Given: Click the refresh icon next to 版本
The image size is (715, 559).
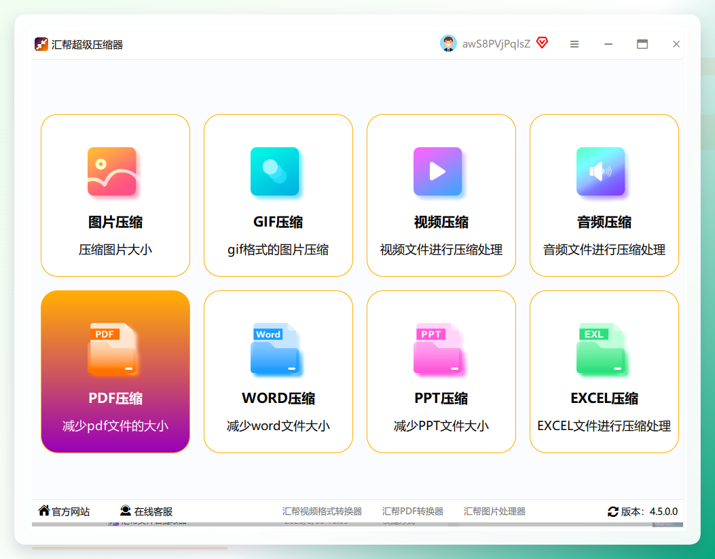Looking at the screenshot, I should (613, 512).
